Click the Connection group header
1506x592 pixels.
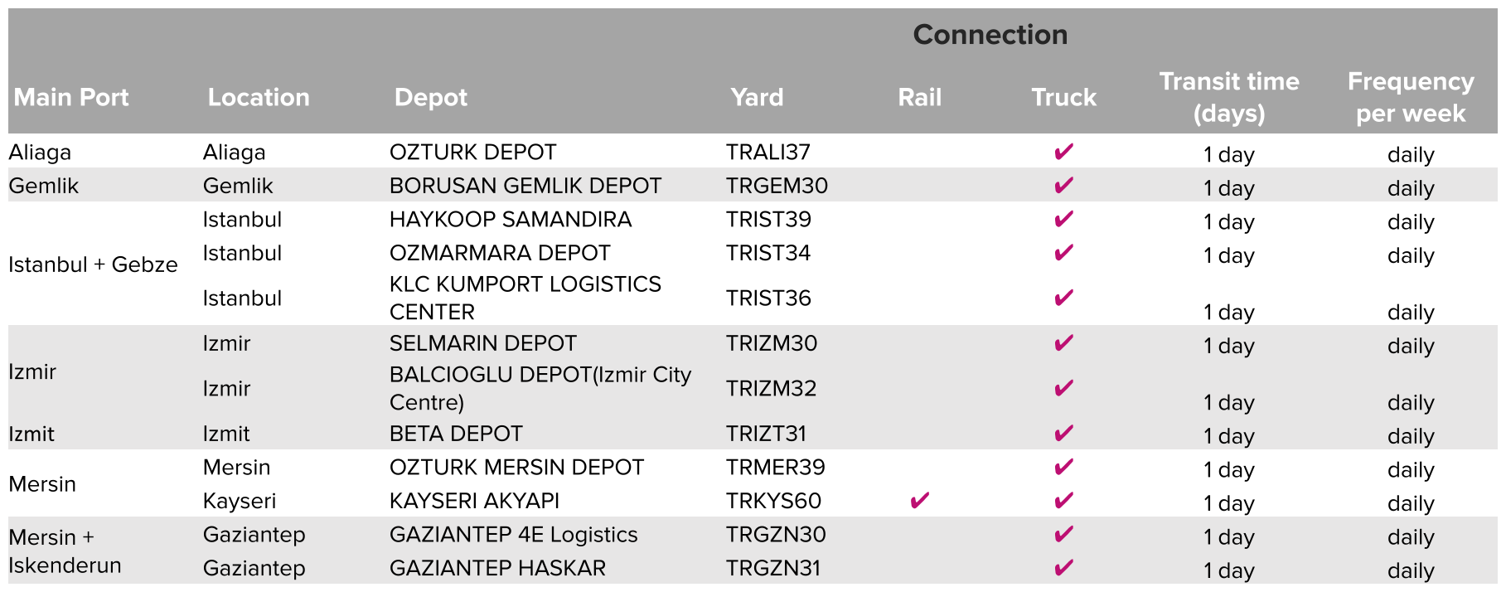(990, 34)
